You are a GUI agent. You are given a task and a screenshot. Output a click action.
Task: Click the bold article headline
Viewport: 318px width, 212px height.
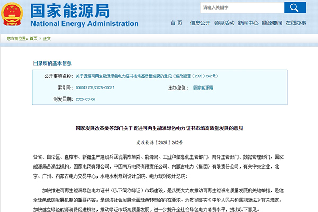(159, 128)
